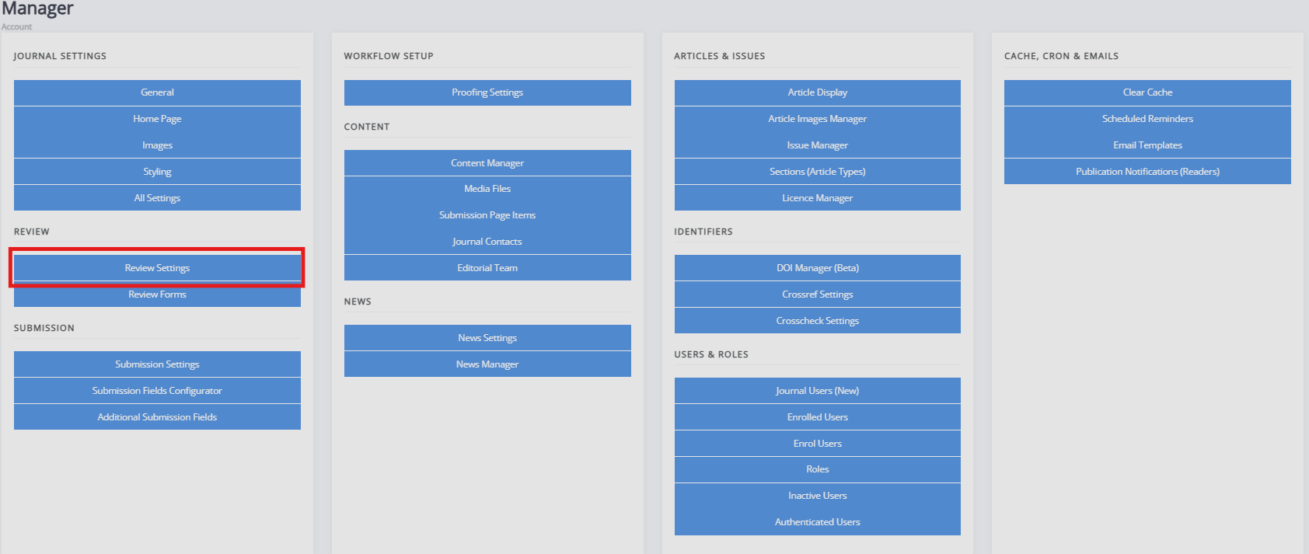Open Issue Manager

(x=818, y=145)
